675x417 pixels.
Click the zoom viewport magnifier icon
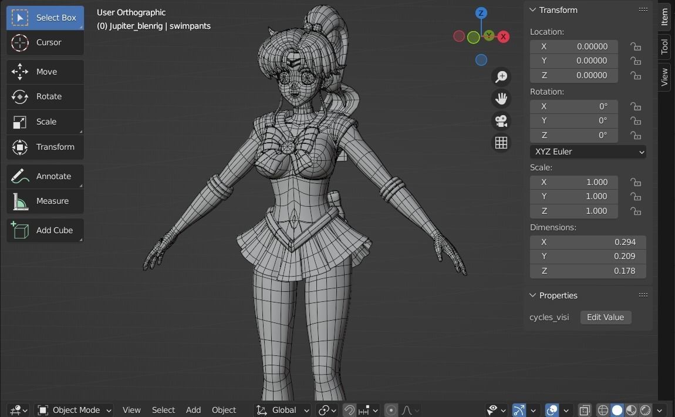pyautogui.click(x=501, y=77)
